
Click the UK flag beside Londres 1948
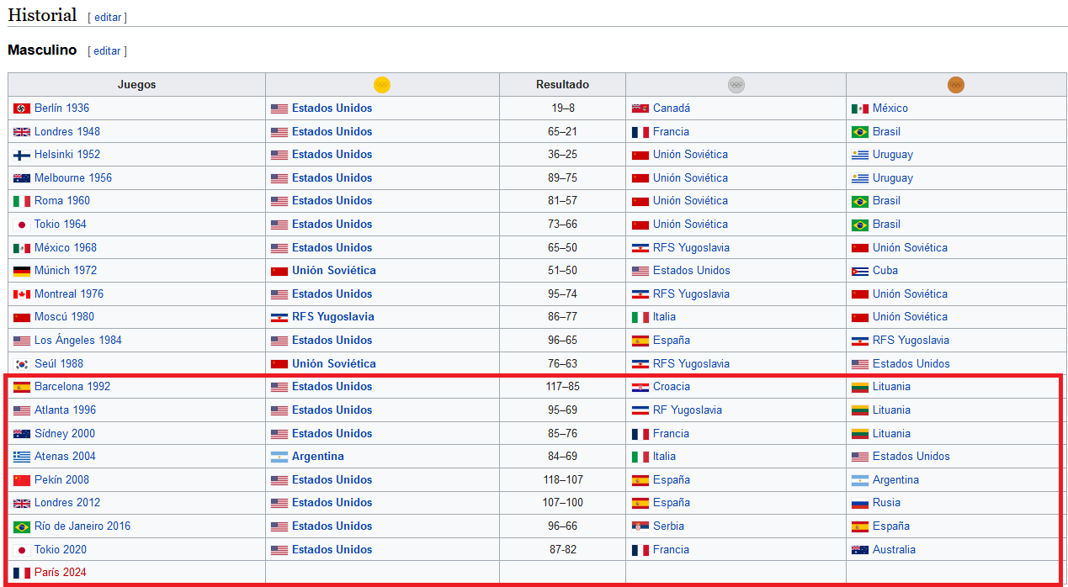22,132
